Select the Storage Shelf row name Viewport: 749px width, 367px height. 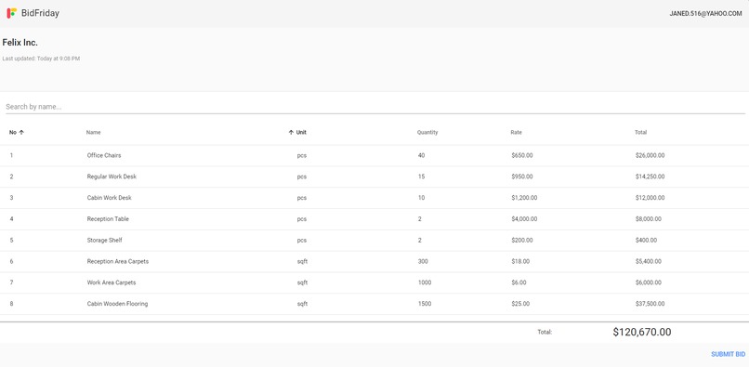coord(105,240)
